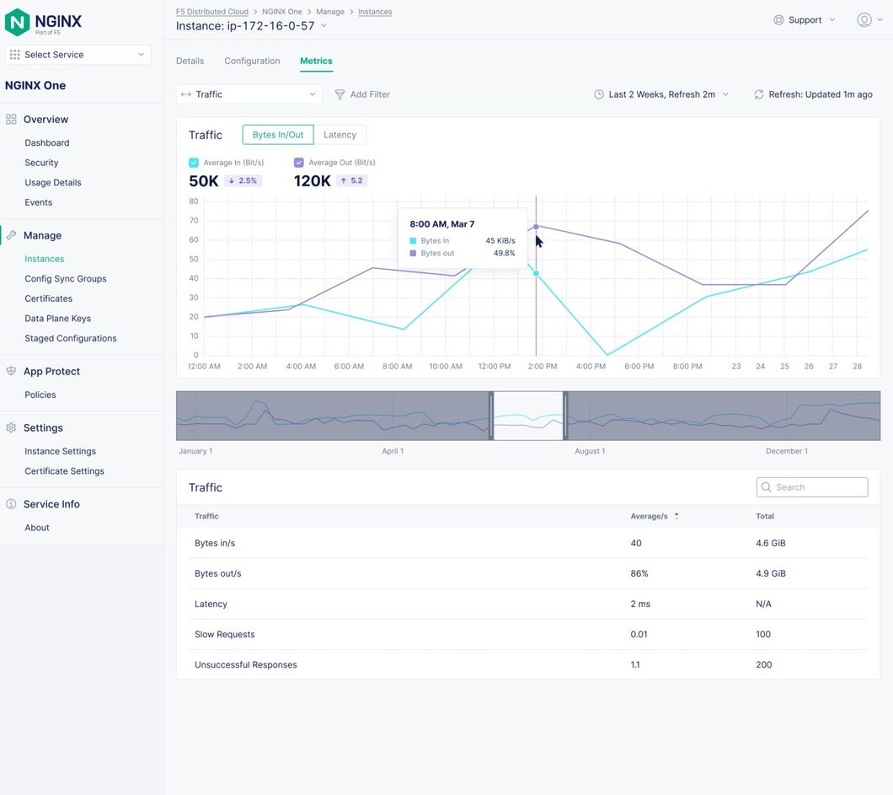Click the Add Filter funnel icon
This screenshot has width=893, height=795.
pyautogui.click(x=340, y=94)
